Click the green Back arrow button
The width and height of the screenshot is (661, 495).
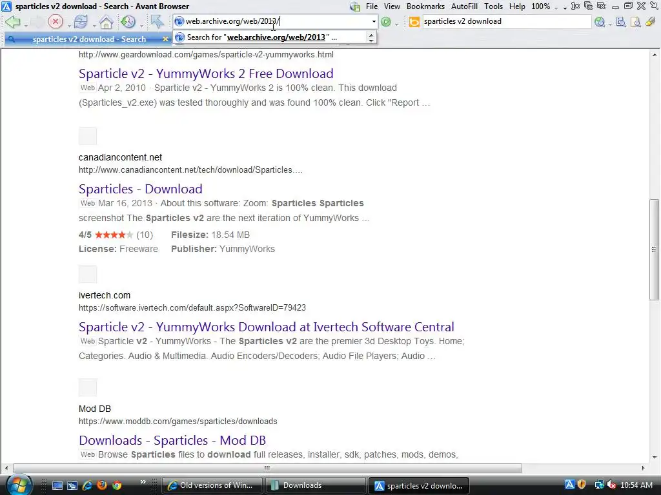coord(13,21)
